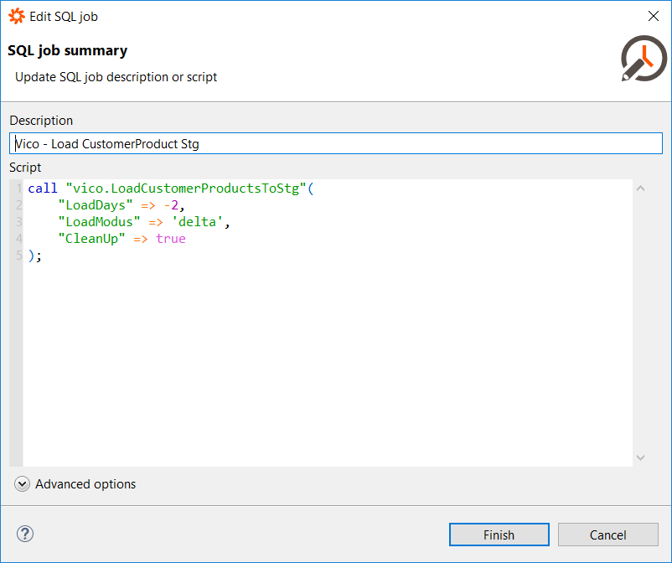
Task: Click the closing ); on line 5
Action: pos(34,256)
